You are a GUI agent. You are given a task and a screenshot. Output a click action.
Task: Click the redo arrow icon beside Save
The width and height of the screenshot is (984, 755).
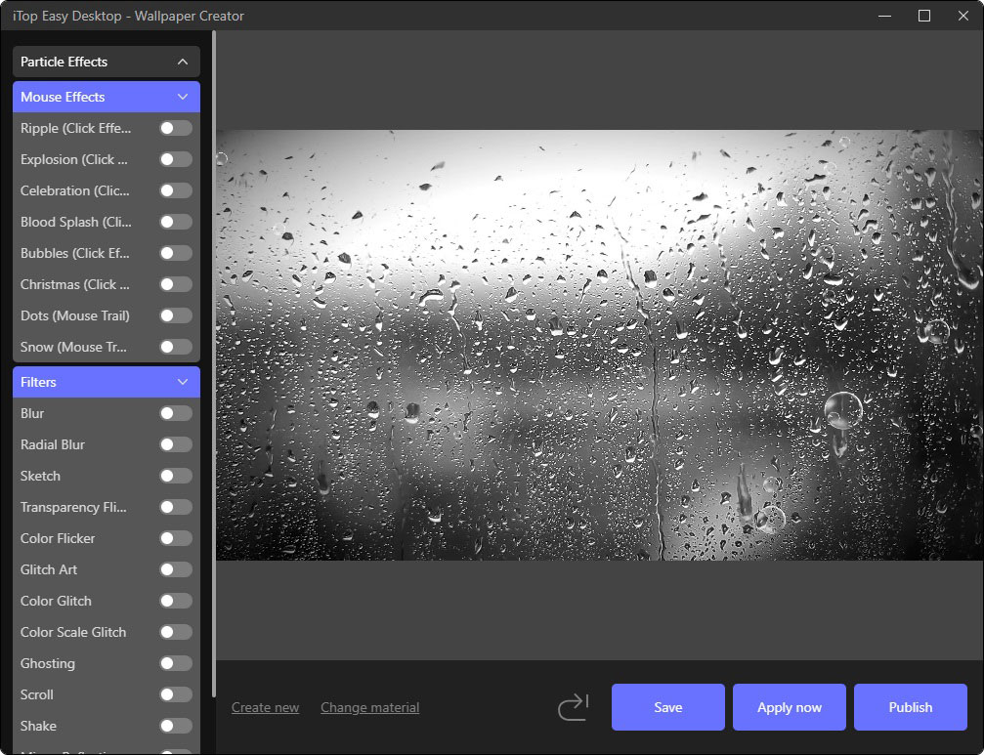coord(574,707)
